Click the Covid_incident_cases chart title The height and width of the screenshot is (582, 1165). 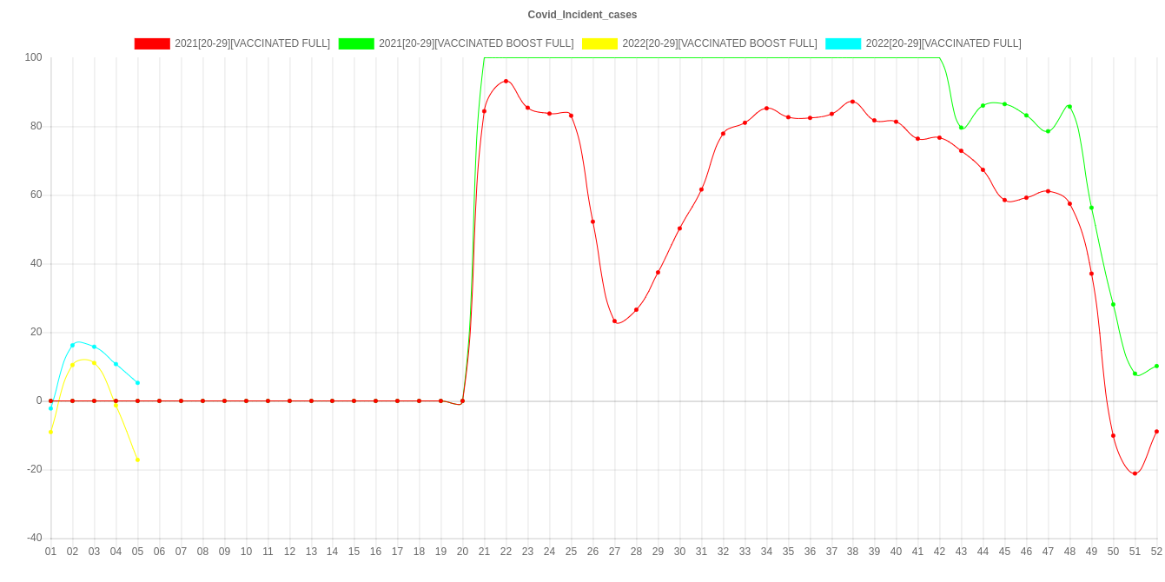(582, 15)
